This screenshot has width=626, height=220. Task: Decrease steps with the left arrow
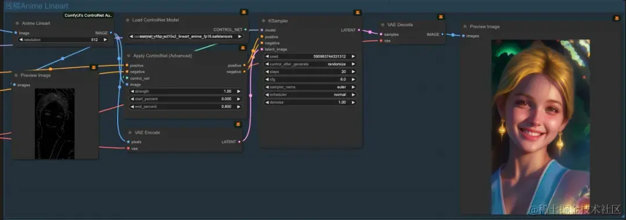267,72
